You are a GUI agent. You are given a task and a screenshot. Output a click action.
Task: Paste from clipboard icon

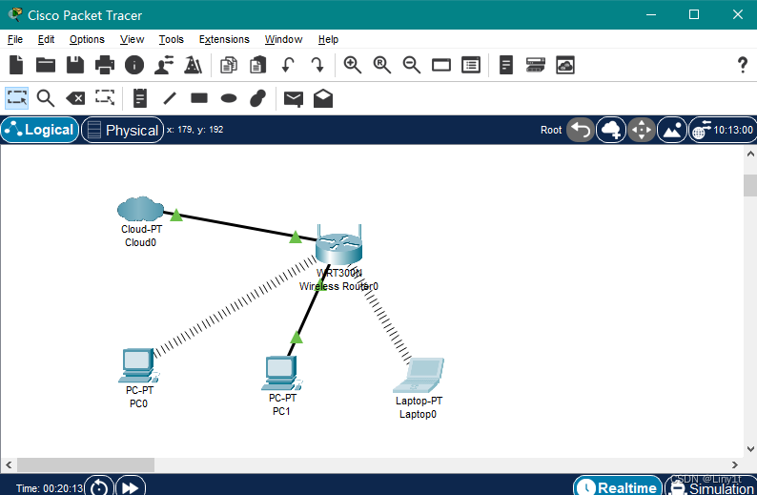pos(257,65)
